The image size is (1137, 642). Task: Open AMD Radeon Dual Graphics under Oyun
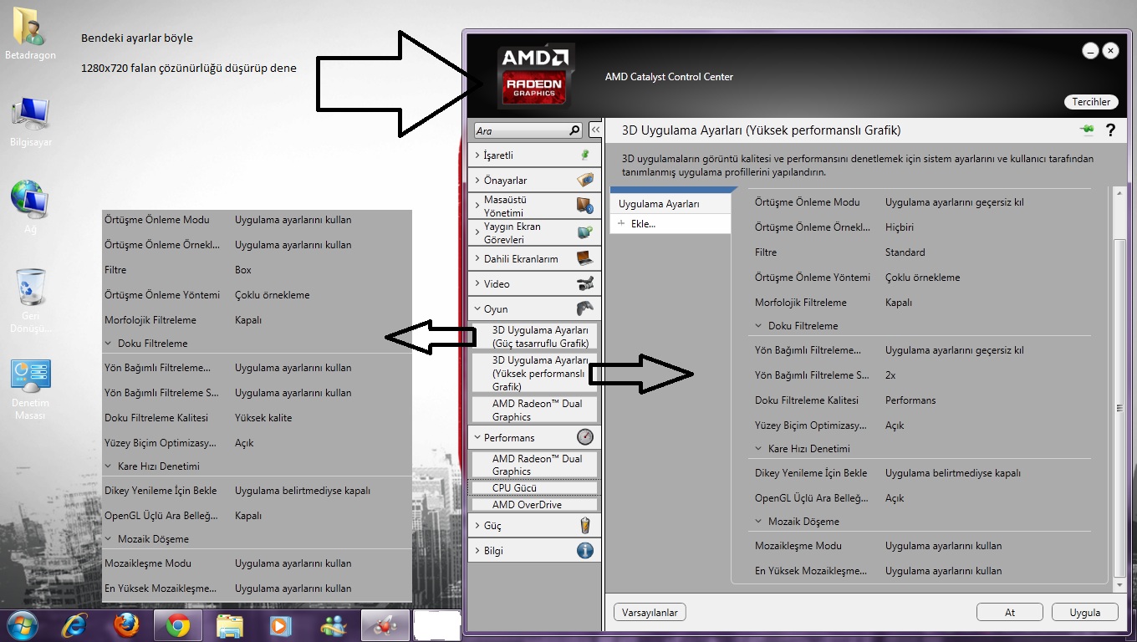click(x=534, y=410)
